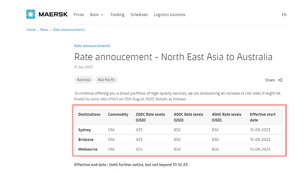
Task: Go to Home breadcrumb link
Action: coord(31,30)
